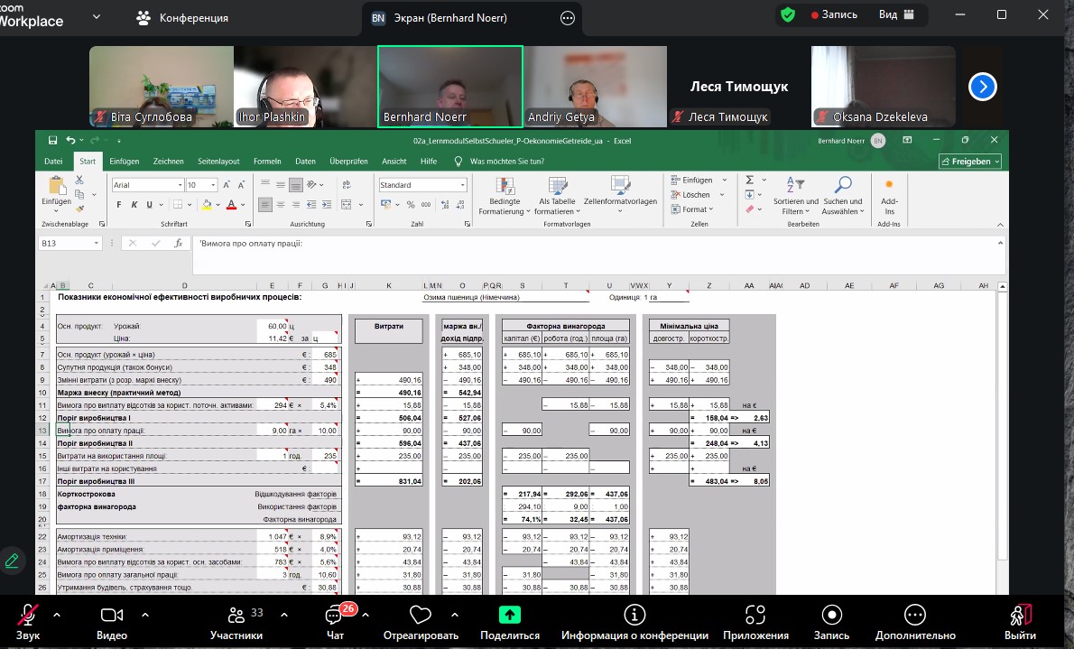This screenshot has width=1074, height=649.
Task: Switch to the Конференция tab
Action: click(x=182, y=18)
